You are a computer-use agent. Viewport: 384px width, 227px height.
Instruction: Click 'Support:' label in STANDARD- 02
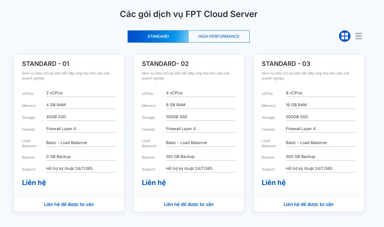149,169
